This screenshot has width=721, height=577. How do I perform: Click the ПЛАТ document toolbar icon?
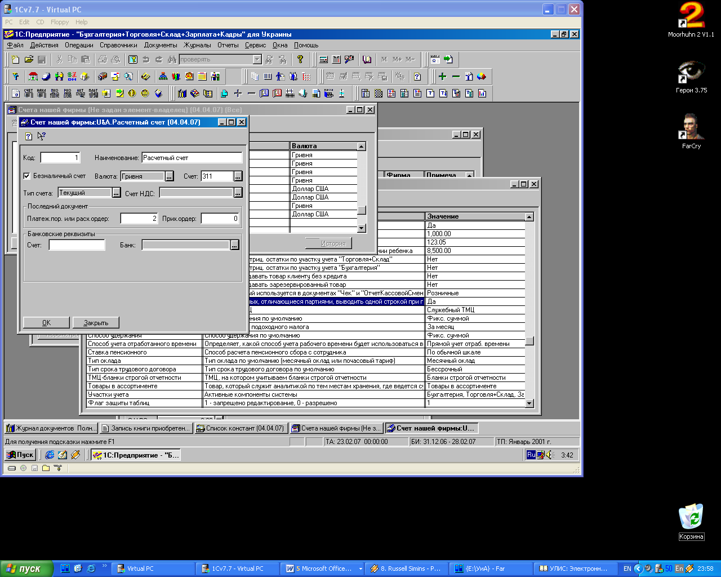[94, 93]
